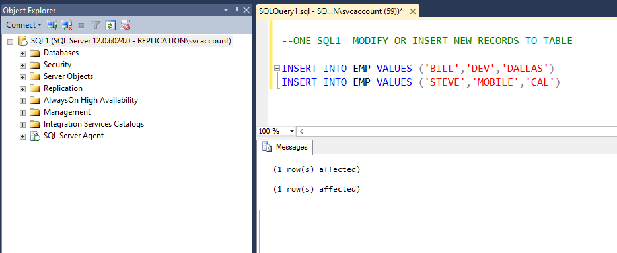
Task: Click the Replication folder icon
Action: click(x=35, y=88)
